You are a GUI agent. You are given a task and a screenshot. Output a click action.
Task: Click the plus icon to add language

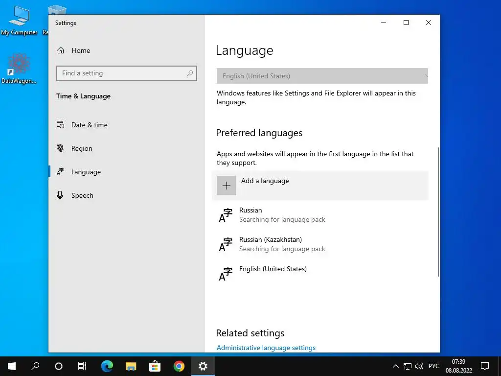pyautogui.click(x=226, y=186)
